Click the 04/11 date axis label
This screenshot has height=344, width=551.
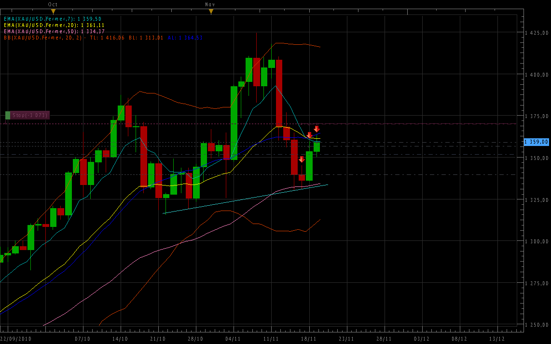[x=233, y=339]
